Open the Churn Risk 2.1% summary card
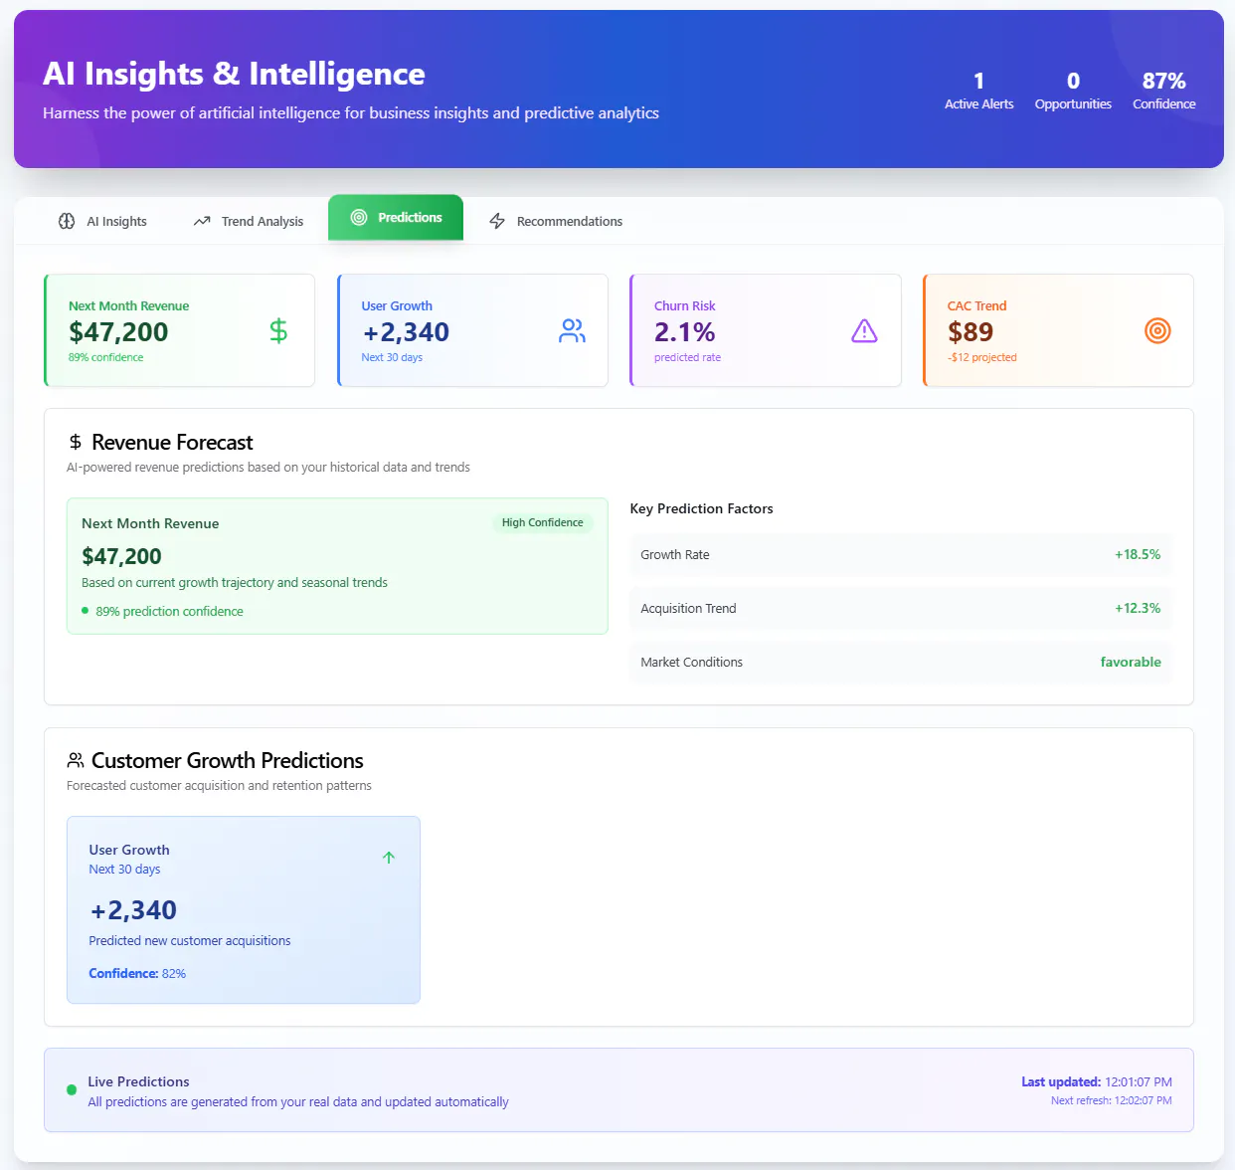The width and height of the screenshot is (1235, 1170). pos(766,330)
